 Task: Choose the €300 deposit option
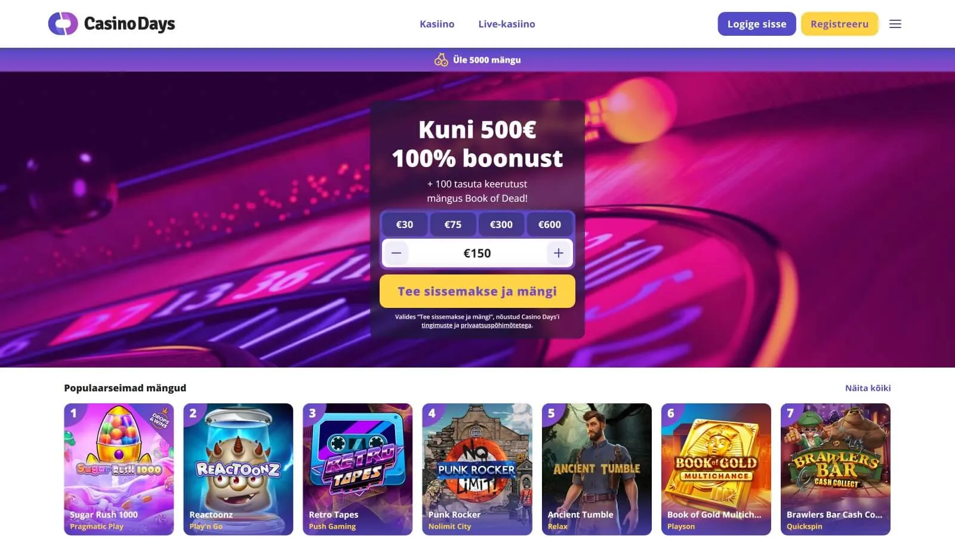[501, 224]
